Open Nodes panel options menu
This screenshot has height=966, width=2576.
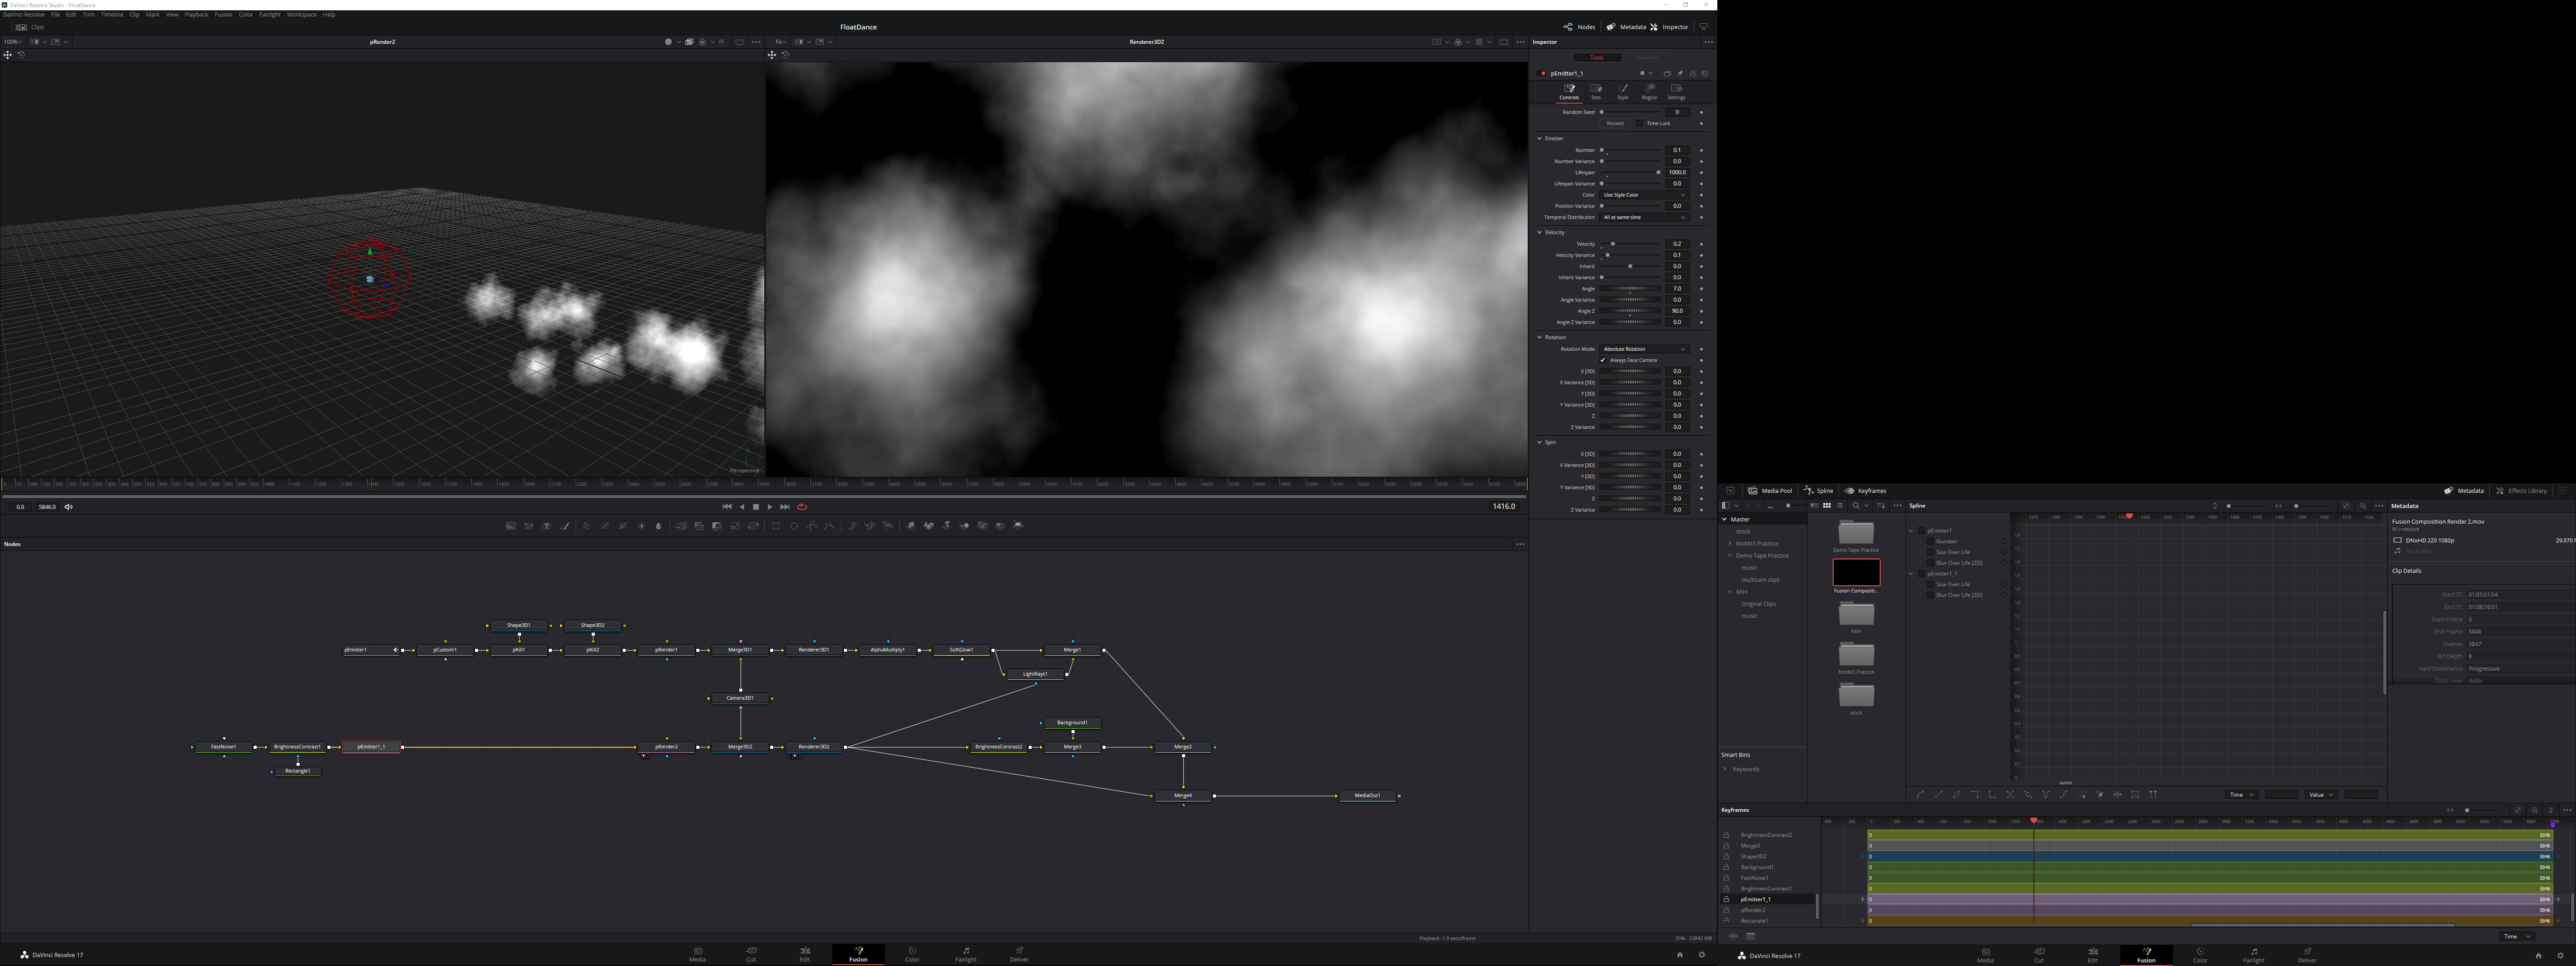(x=1520, y=545)
